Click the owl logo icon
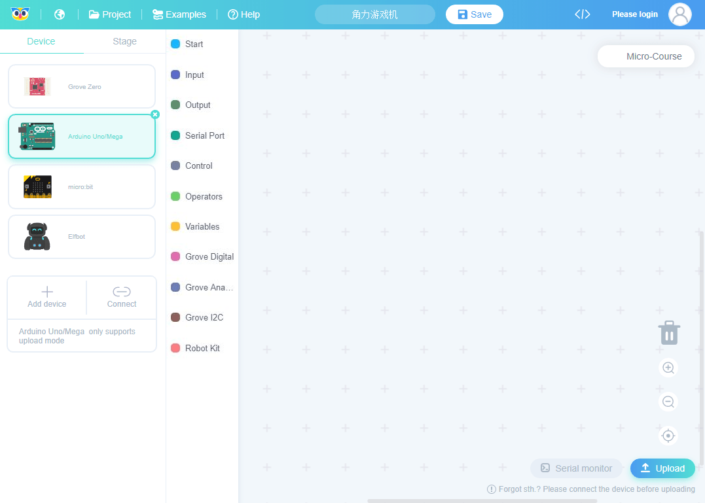This screenshot has width=705, height=503. [x=20, y=14]
